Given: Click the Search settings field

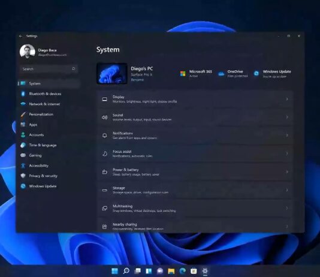Looking at the screenshot, I should pyautogui.click(x=49, y=69).
